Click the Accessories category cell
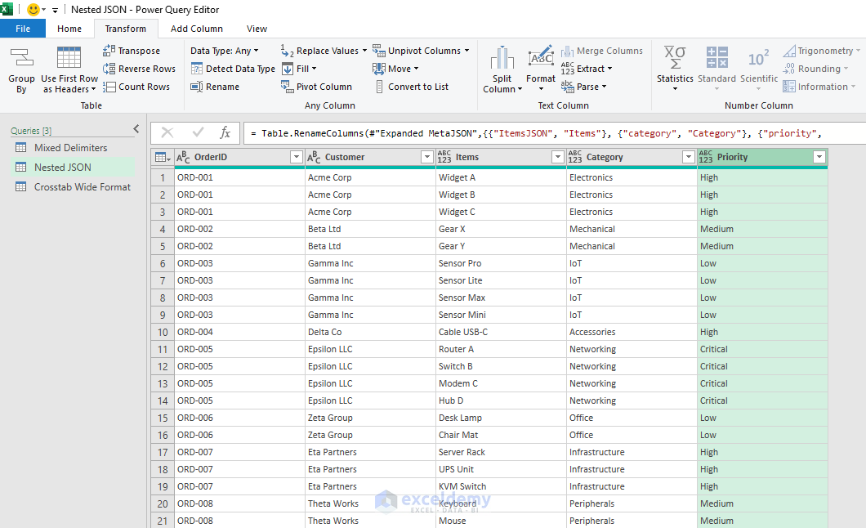This screenshot has width=866, height=528. [632, 332]
